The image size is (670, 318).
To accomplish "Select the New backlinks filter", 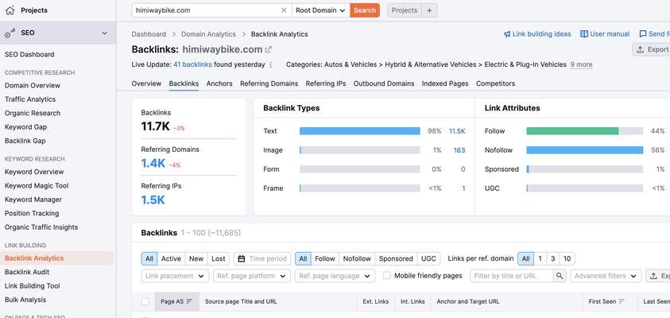I will [196, 258].
